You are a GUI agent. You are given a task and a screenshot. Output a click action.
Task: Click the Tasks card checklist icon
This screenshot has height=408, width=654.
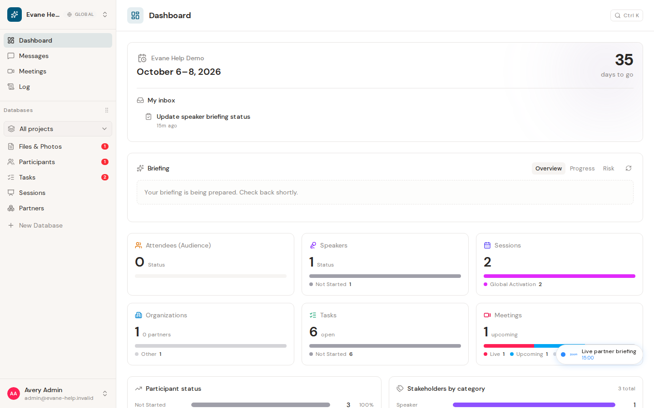(313, 315)
